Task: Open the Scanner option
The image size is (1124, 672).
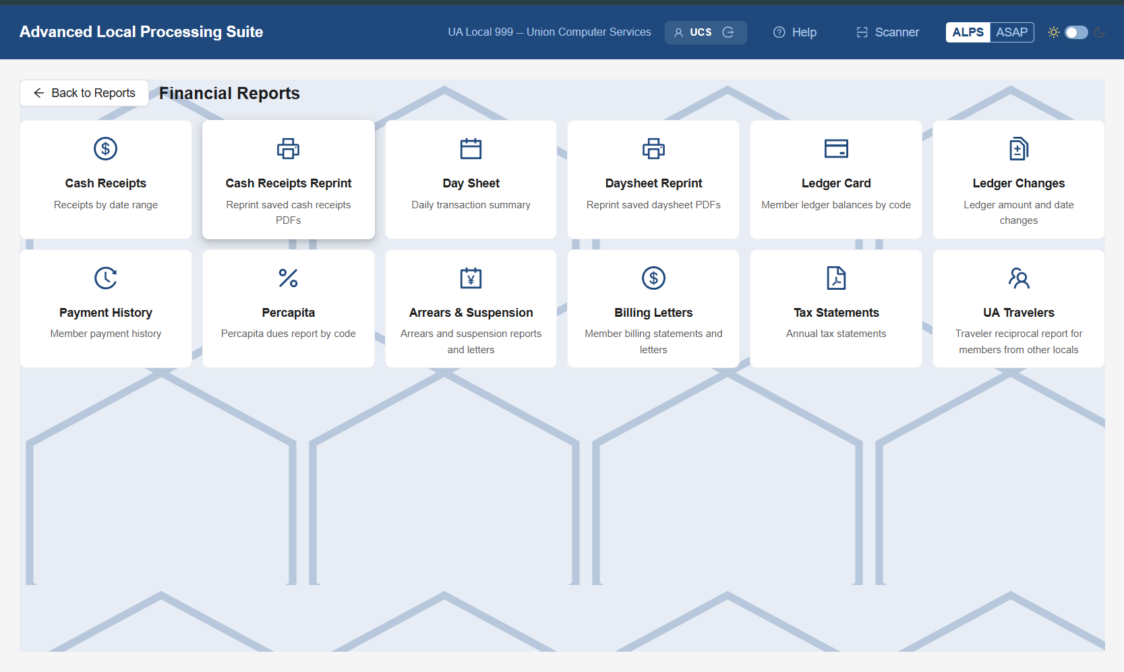Action: click(x=887, y=32)
